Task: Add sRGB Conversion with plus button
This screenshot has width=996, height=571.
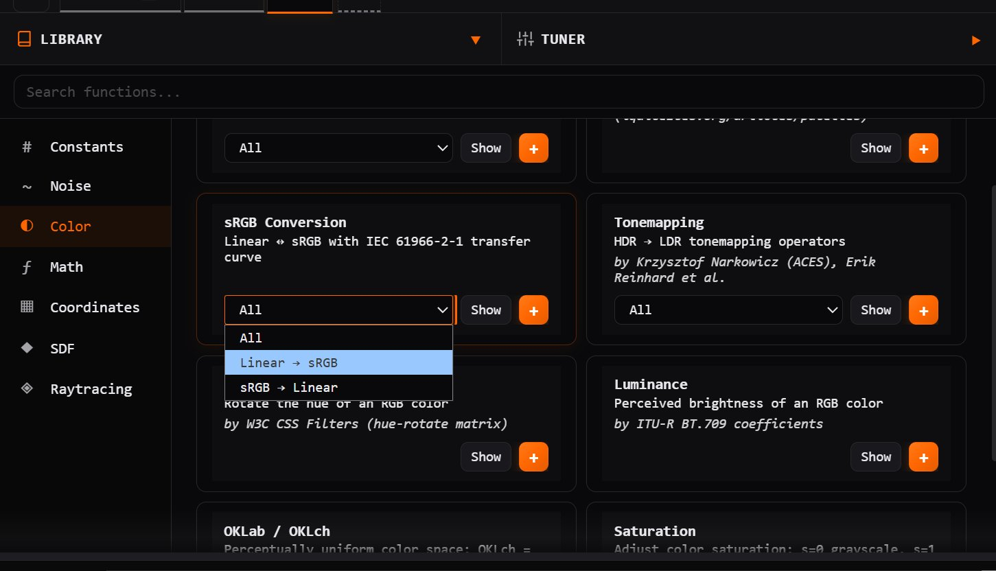Action: click(x=533, y=310)
